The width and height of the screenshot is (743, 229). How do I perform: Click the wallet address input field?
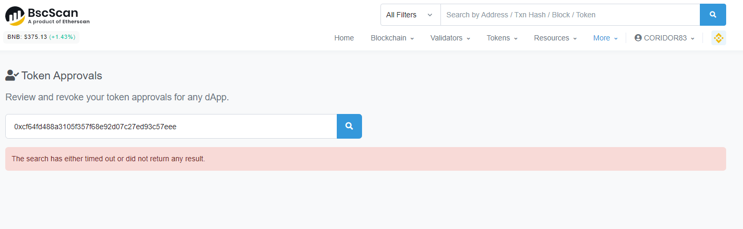tap(171, 126)
